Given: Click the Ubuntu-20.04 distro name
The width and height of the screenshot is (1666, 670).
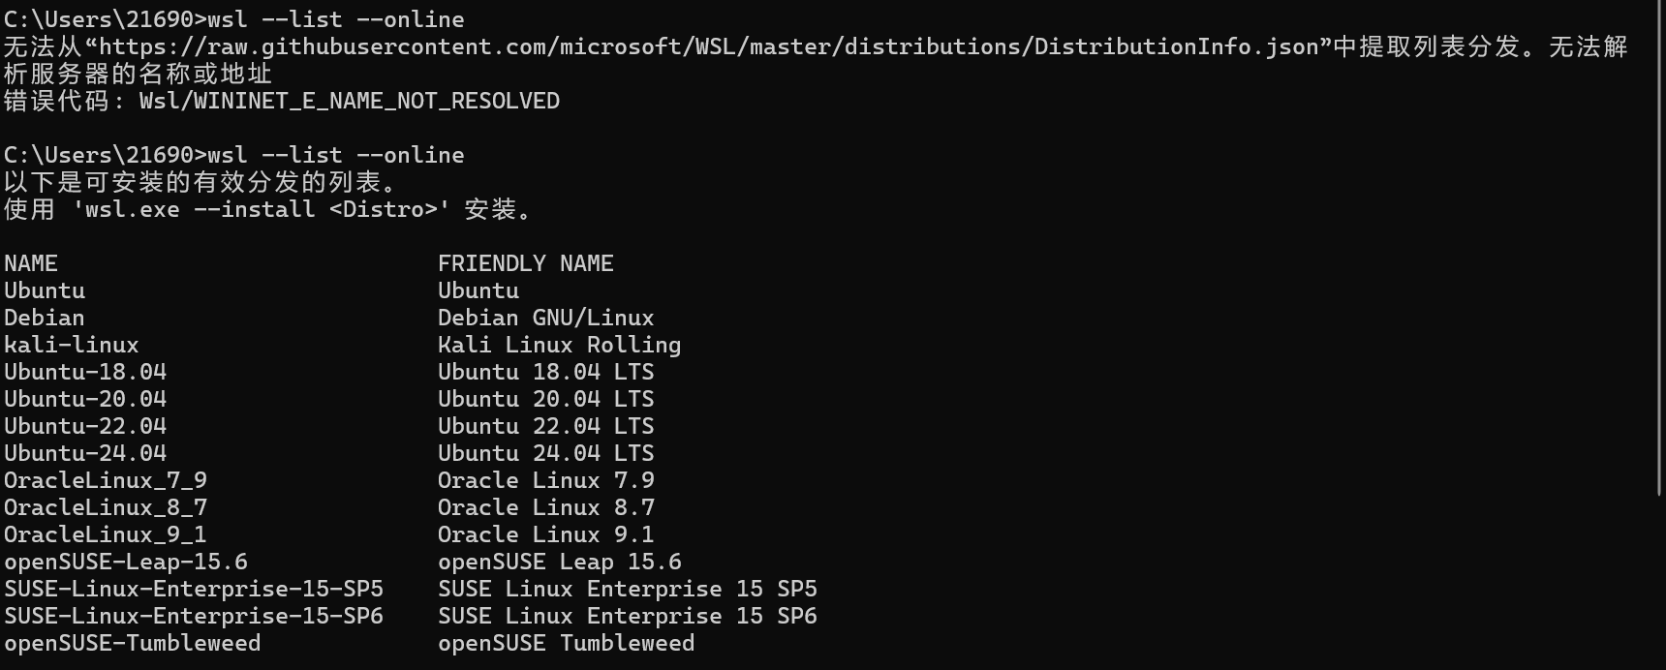Looking at the screenshot, I should tap(85, 399).
